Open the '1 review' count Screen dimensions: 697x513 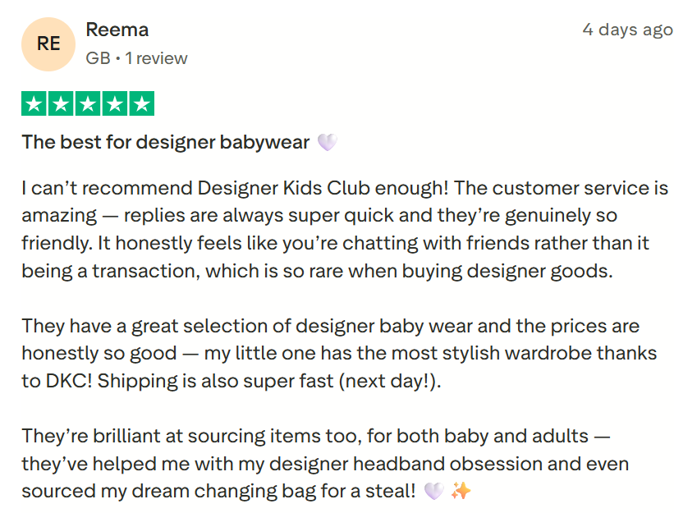click(x=156, y=58)
